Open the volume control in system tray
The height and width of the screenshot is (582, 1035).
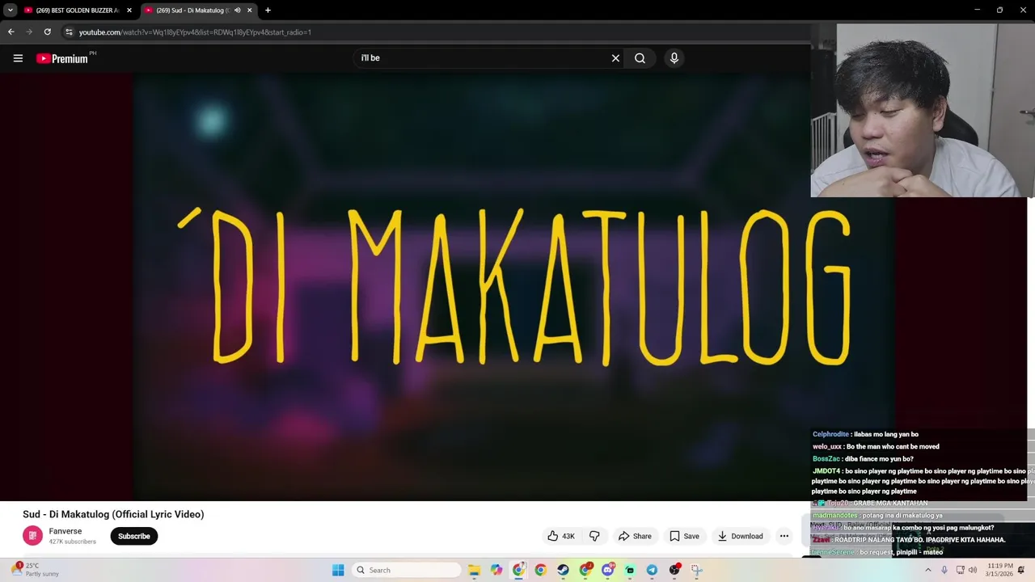pyautogui.click(x=973, y=570)
